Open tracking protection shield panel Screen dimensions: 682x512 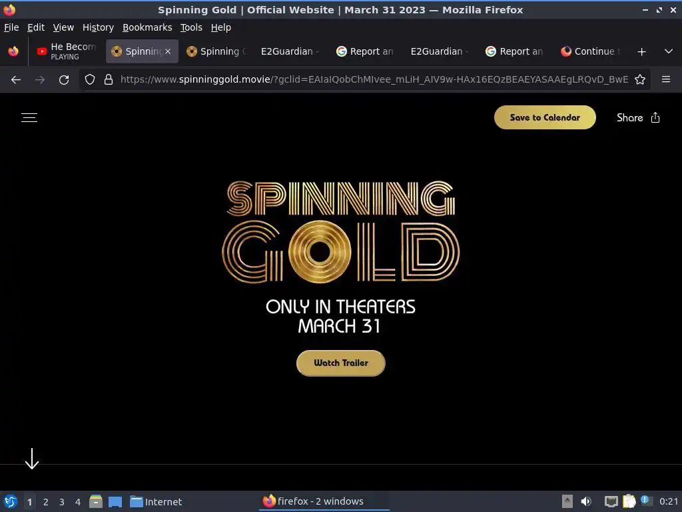pyautogui.click(x=90, y=80)
